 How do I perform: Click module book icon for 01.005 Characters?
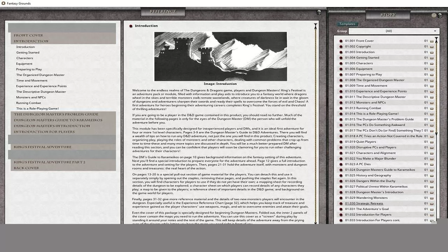(432, 63)
